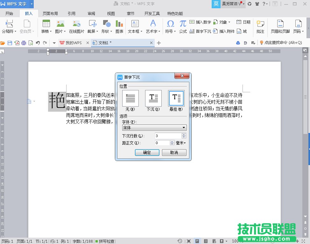Screen dimensions: 310x244
Task: Click the 文本框 text box icon
Action: 135,24
